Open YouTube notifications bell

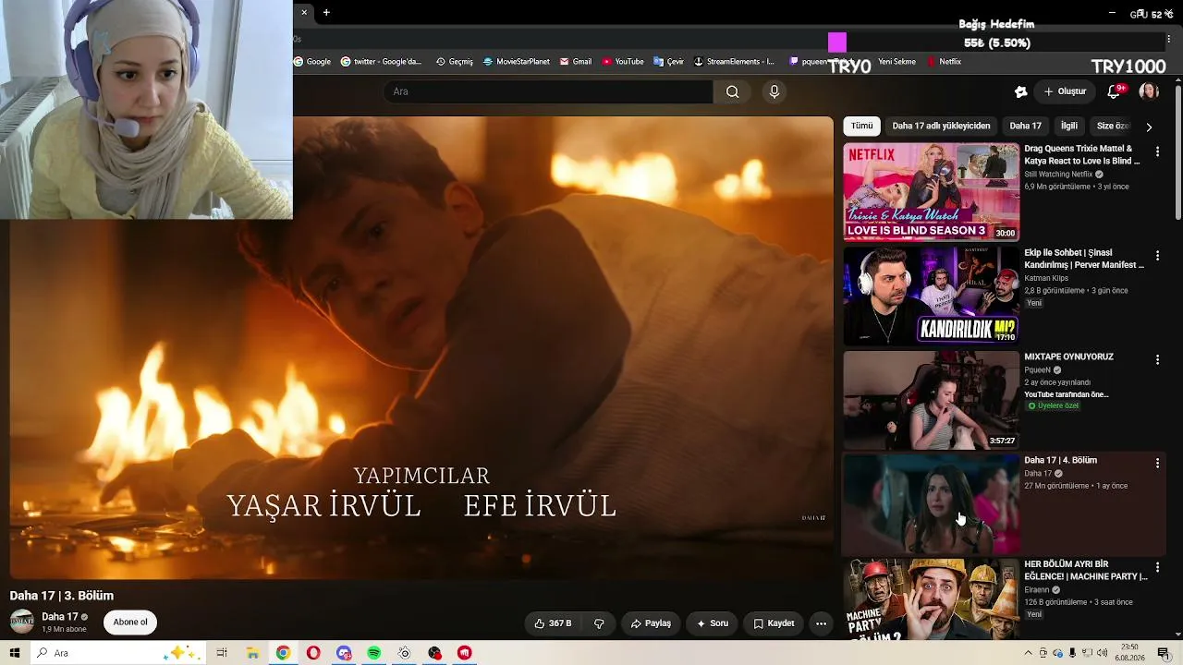[x=1115, y=91]
